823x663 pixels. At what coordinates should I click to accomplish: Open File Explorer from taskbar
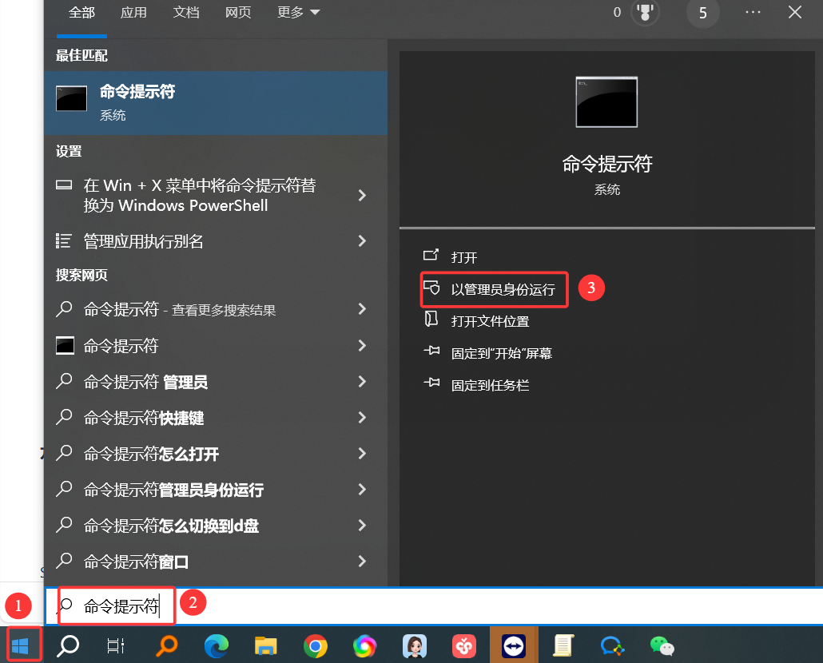265,645
